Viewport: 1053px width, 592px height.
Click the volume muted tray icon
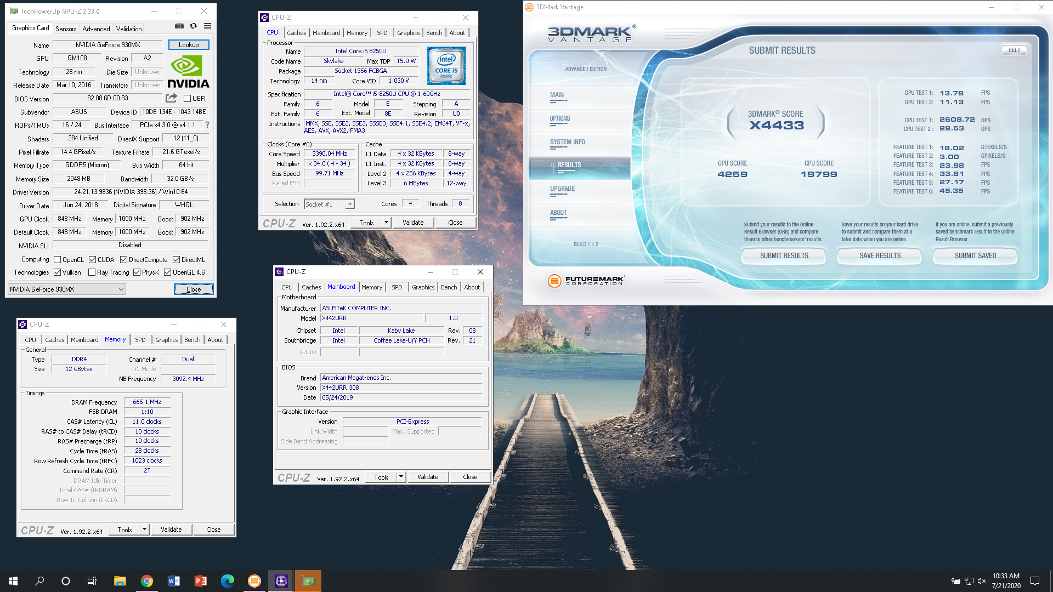click(x=982, y=581)
